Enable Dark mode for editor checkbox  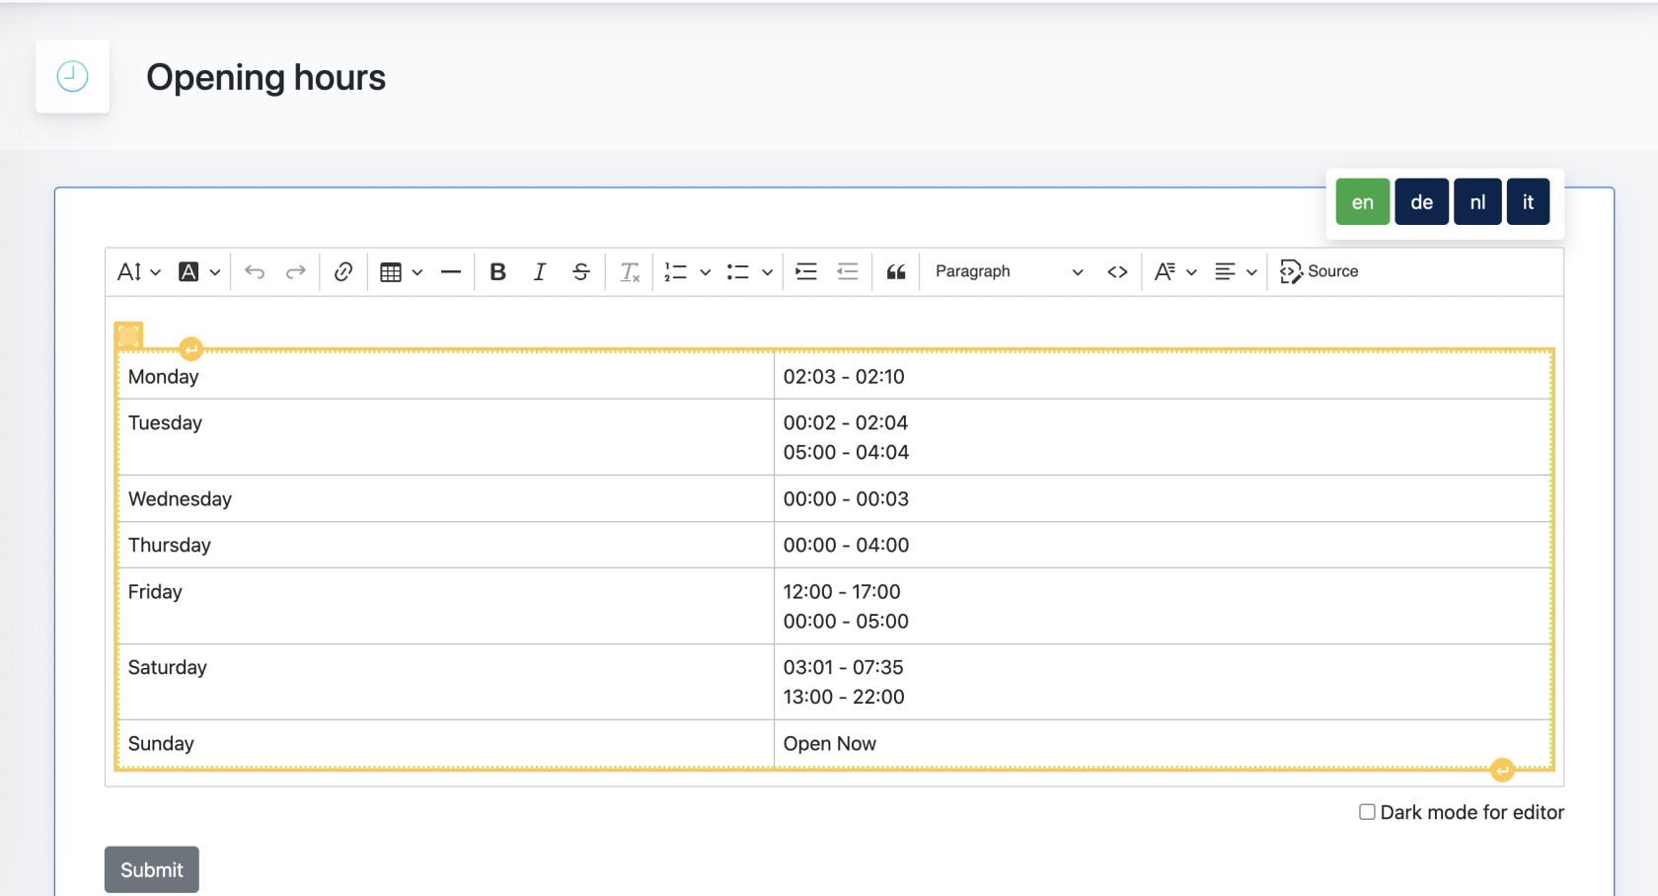1367,812
